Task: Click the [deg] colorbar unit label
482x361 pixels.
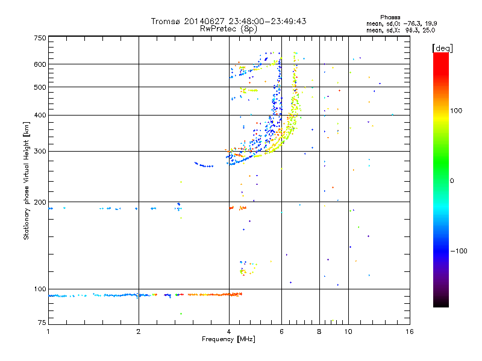Action: [443, 48]
